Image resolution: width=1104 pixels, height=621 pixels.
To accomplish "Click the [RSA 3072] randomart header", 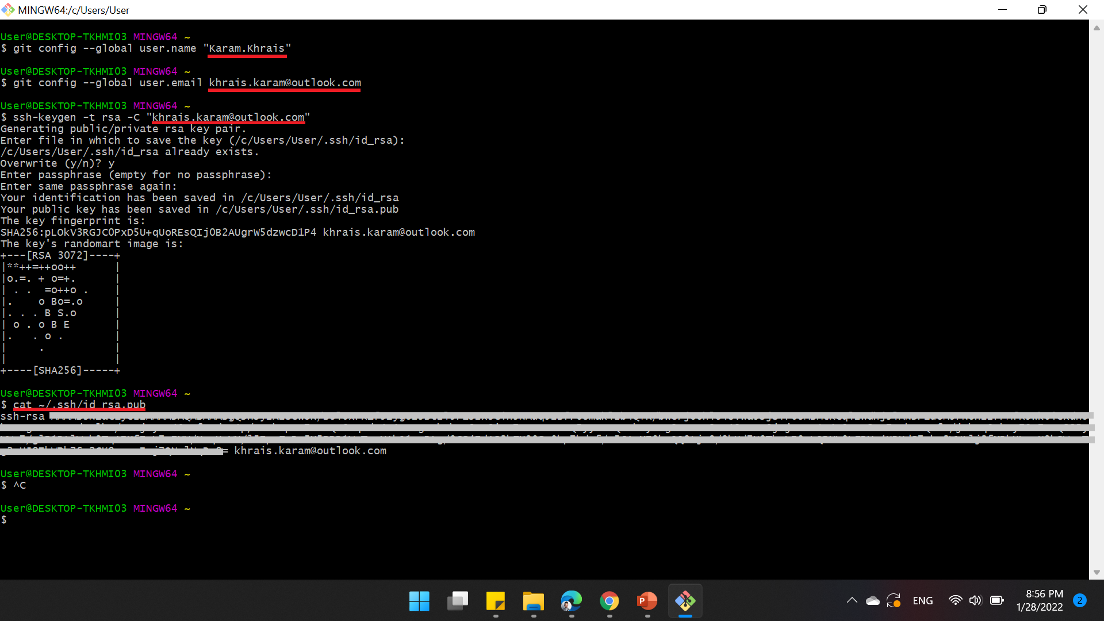I will [x=60, y=255].
